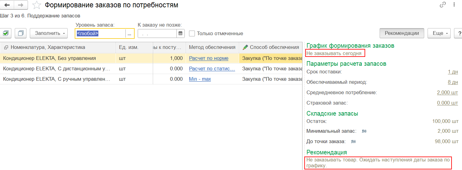The width and height of the screenshot is (462, 170).
Task: Open the Еще dropdown menu
Action: point(439,33)
